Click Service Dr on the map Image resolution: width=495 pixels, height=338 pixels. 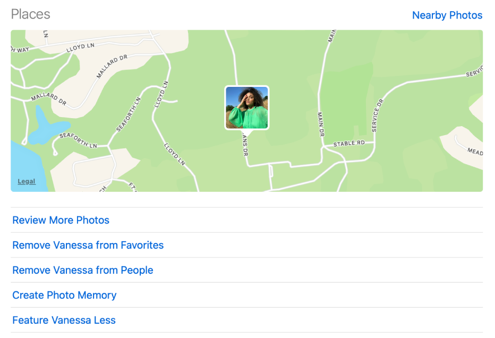click(376, 117)
